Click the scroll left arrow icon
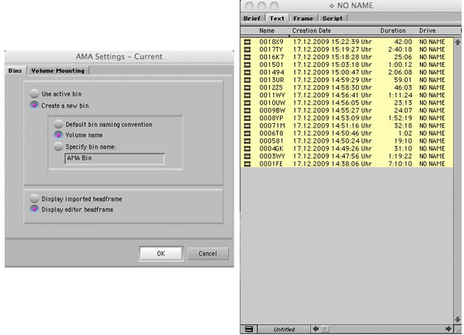464x335 pixels. click(x=316, y=329)
